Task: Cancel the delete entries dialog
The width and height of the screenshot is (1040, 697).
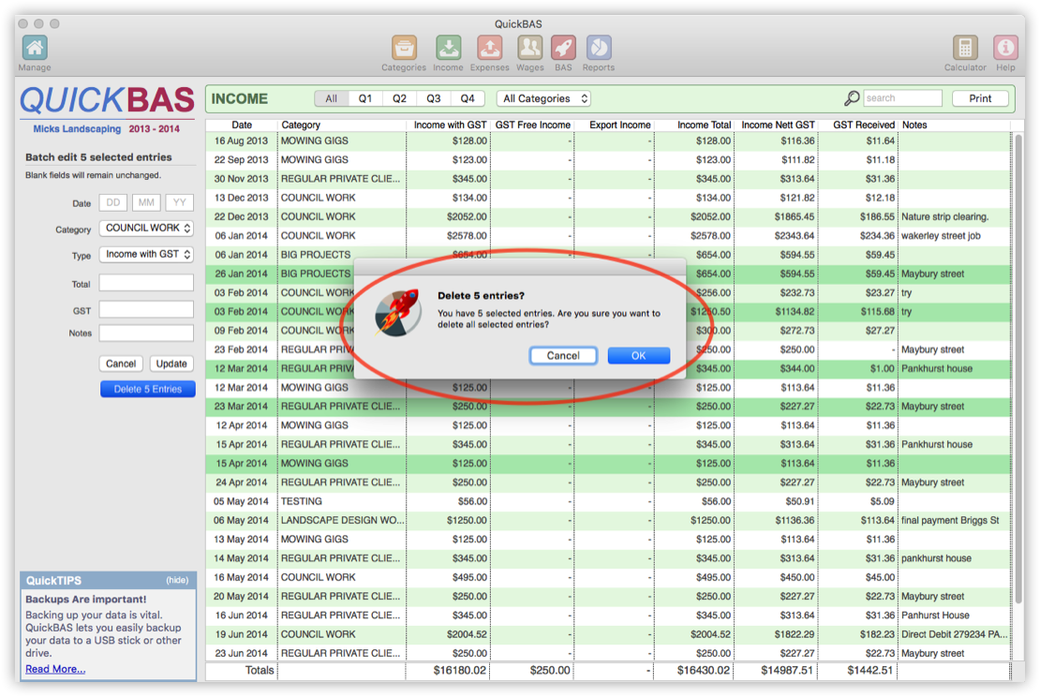Action: 563,356
